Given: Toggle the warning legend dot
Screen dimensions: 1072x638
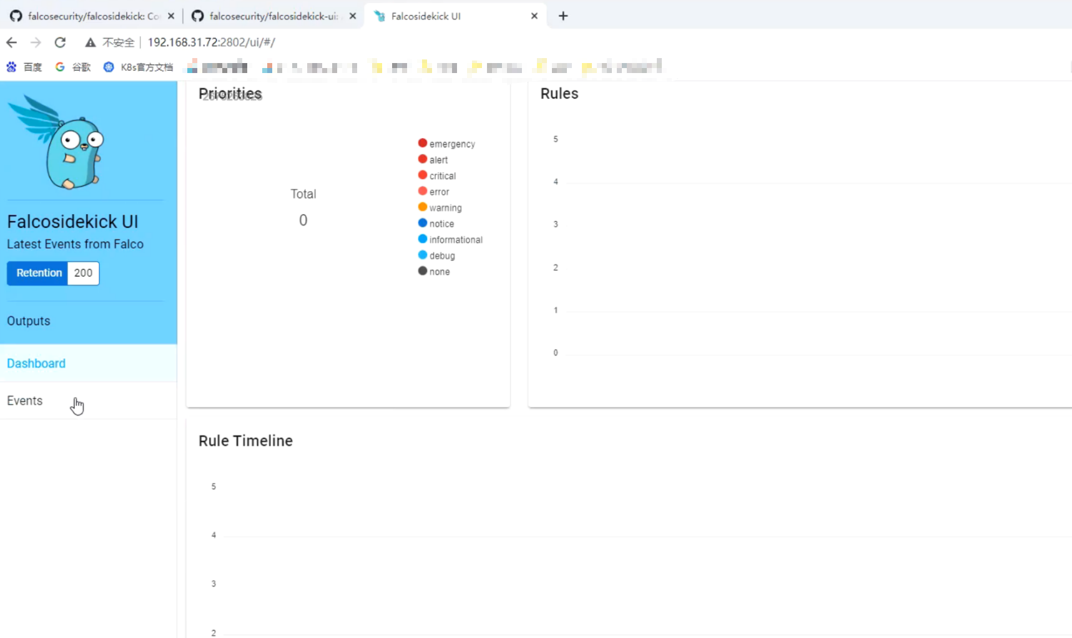Looking at the screenshot, I should (423, 207).
